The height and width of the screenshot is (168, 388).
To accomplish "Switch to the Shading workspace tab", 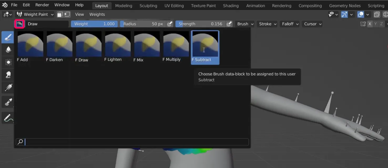I will coord(231,6).
